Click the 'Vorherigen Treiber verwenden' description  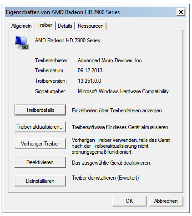121,146
